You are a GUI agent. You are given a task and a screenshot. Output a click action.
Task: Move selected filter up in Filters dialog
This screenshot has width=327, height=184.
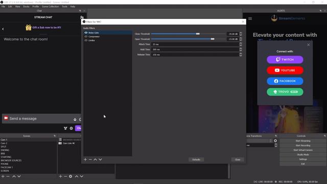tap(96, 159)
